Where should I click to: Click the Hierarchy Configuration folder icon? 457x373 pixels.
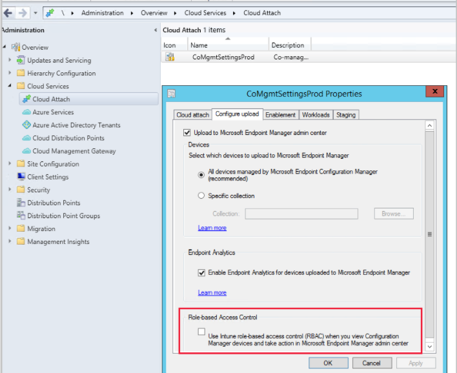21,73
